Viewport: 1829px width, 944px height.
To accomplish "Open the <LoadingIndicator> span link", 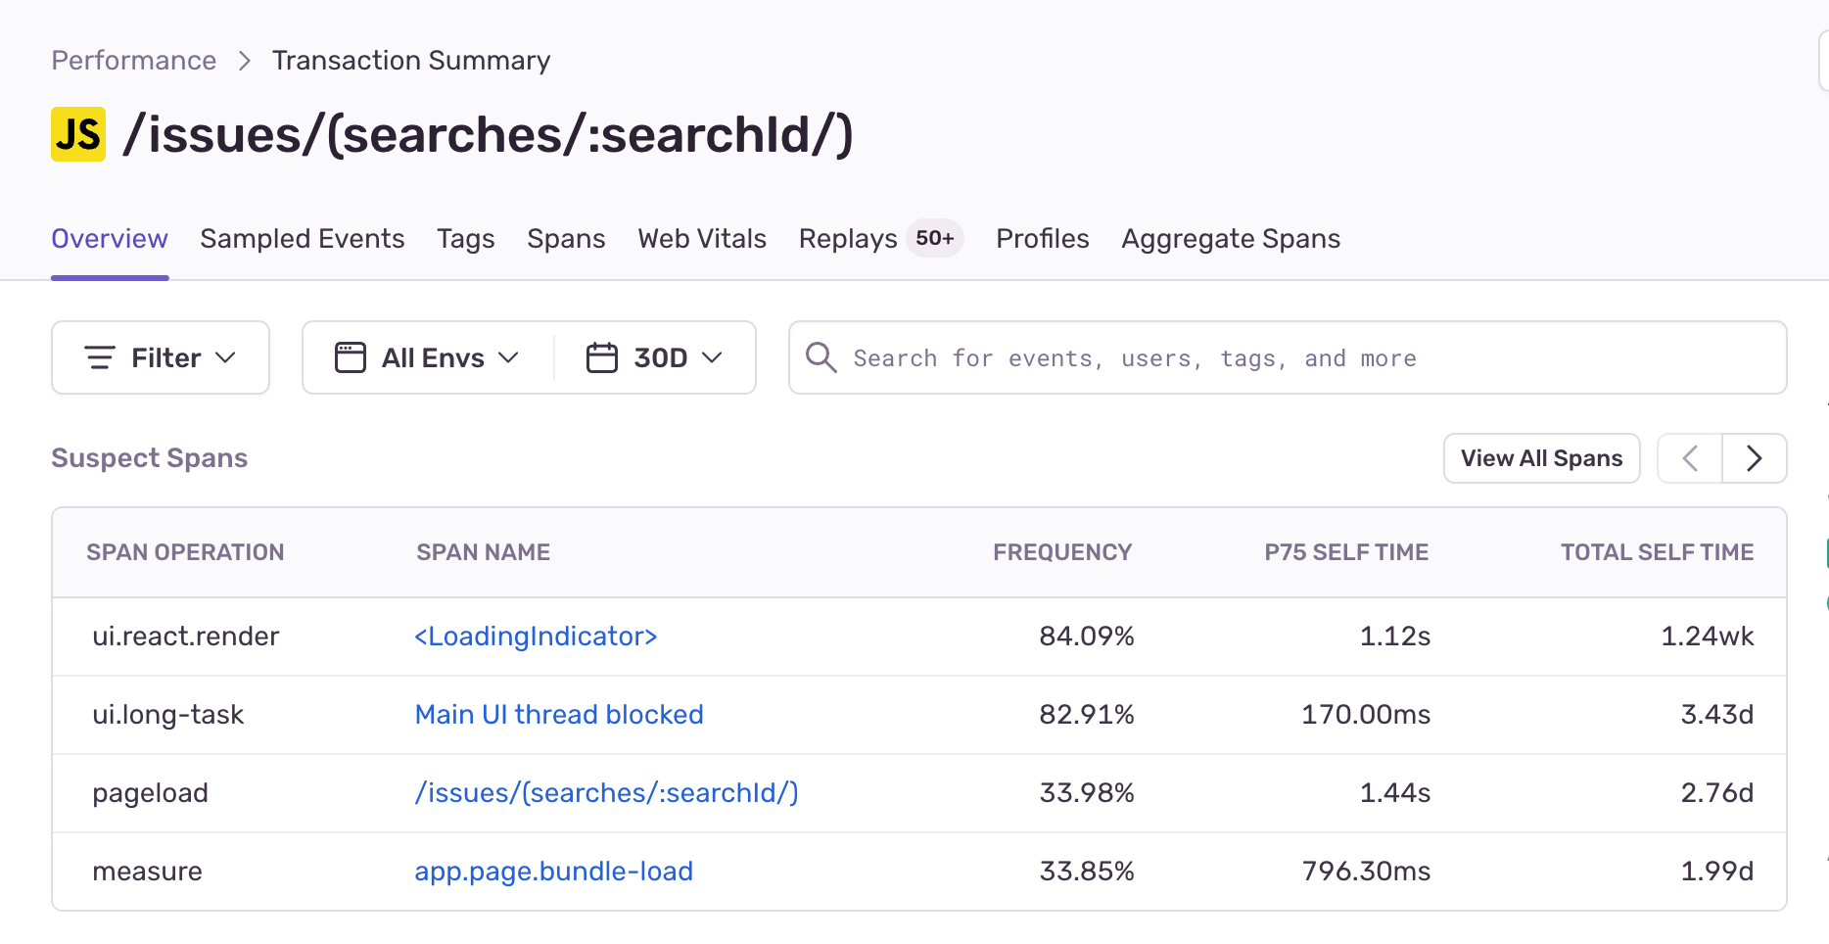I will pyautogui.click(x=536, y=637).
